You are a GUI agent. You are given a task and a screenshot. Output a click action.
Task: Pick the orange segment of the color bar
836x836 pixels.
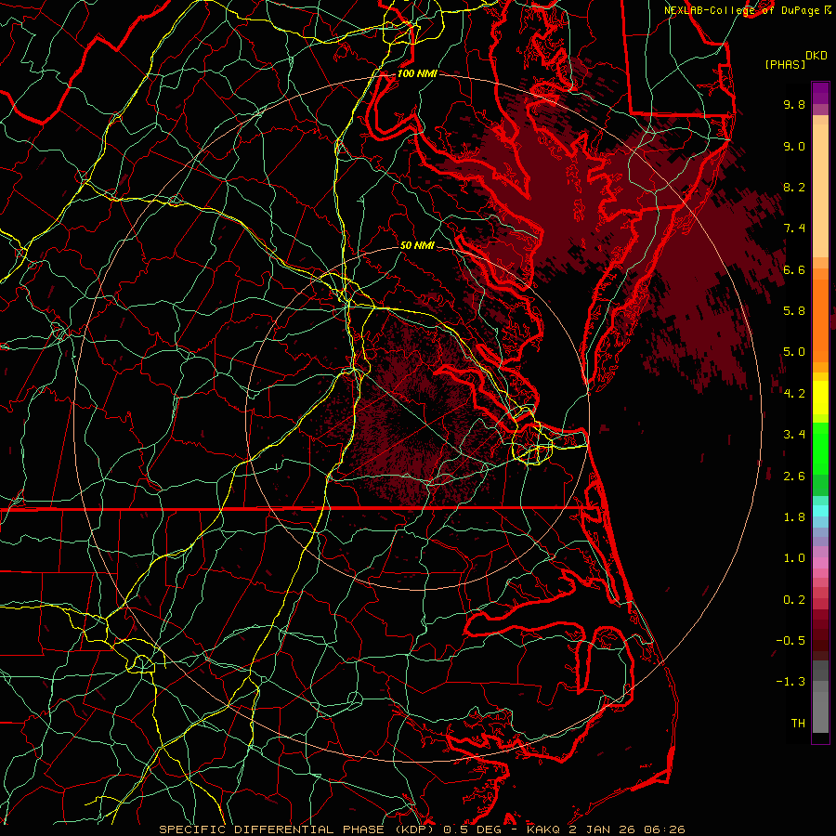click(x=820, y=320)
